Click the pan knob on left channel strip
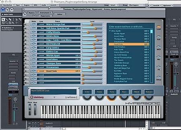The height and width of the screenshot is (130, 181). (x=15, y=100)
